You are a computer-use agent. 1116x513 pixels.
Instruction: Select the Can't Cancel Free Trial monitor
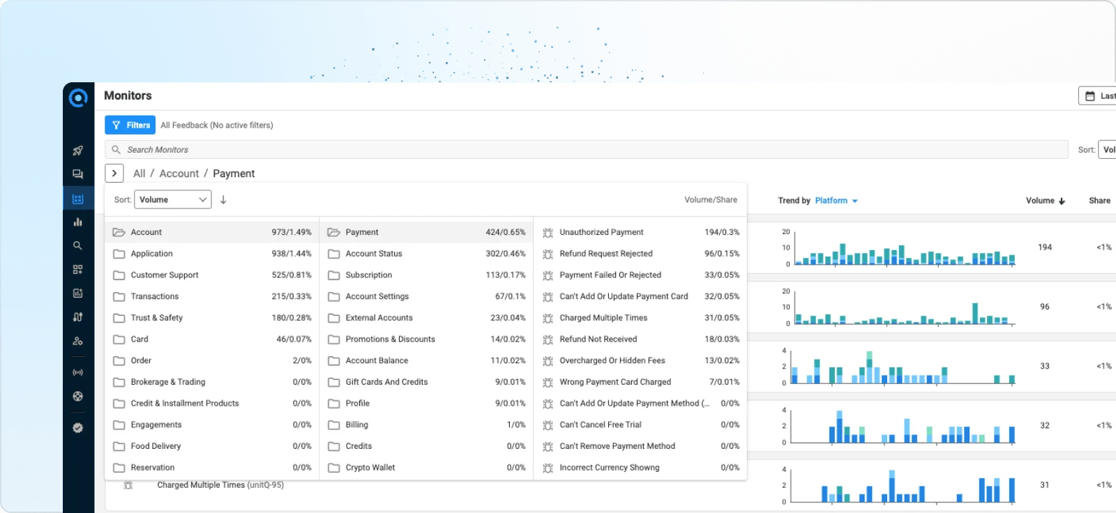tap(640, 424)
